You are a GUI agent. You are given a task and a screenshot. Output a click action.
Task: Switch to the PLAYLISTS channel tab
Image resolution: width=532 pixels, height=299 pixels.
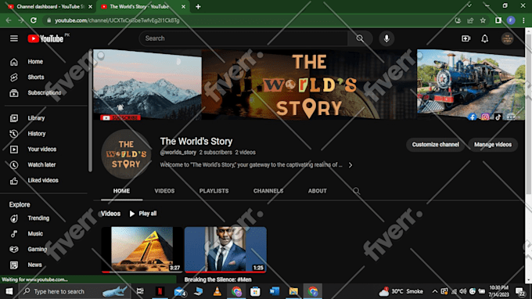214,191
